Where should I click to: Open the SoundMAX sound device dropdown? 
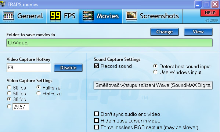pyautogui.click(x=153, y=85)
